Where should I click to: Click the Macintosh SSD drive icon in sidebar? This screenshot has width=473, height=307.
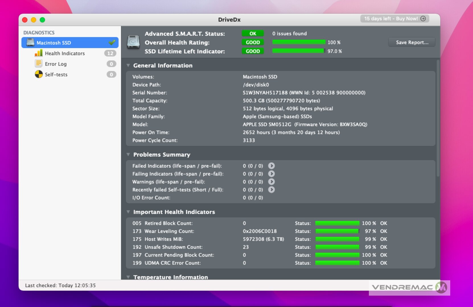30,43
